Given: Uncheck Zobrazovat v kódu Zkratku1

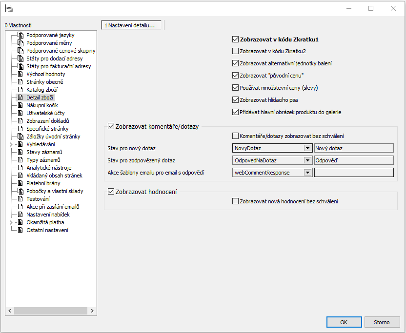Looking at the screenshot, I should (235, 39).
